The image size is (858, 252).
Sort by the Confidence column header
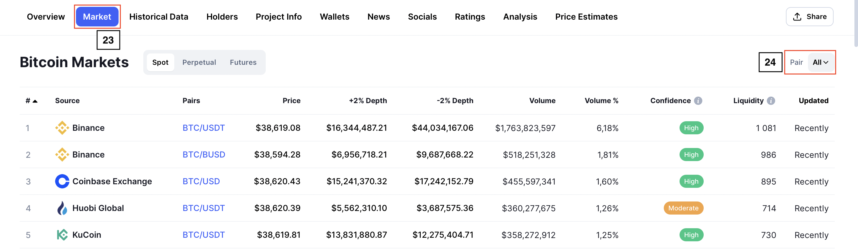(671, 100)
